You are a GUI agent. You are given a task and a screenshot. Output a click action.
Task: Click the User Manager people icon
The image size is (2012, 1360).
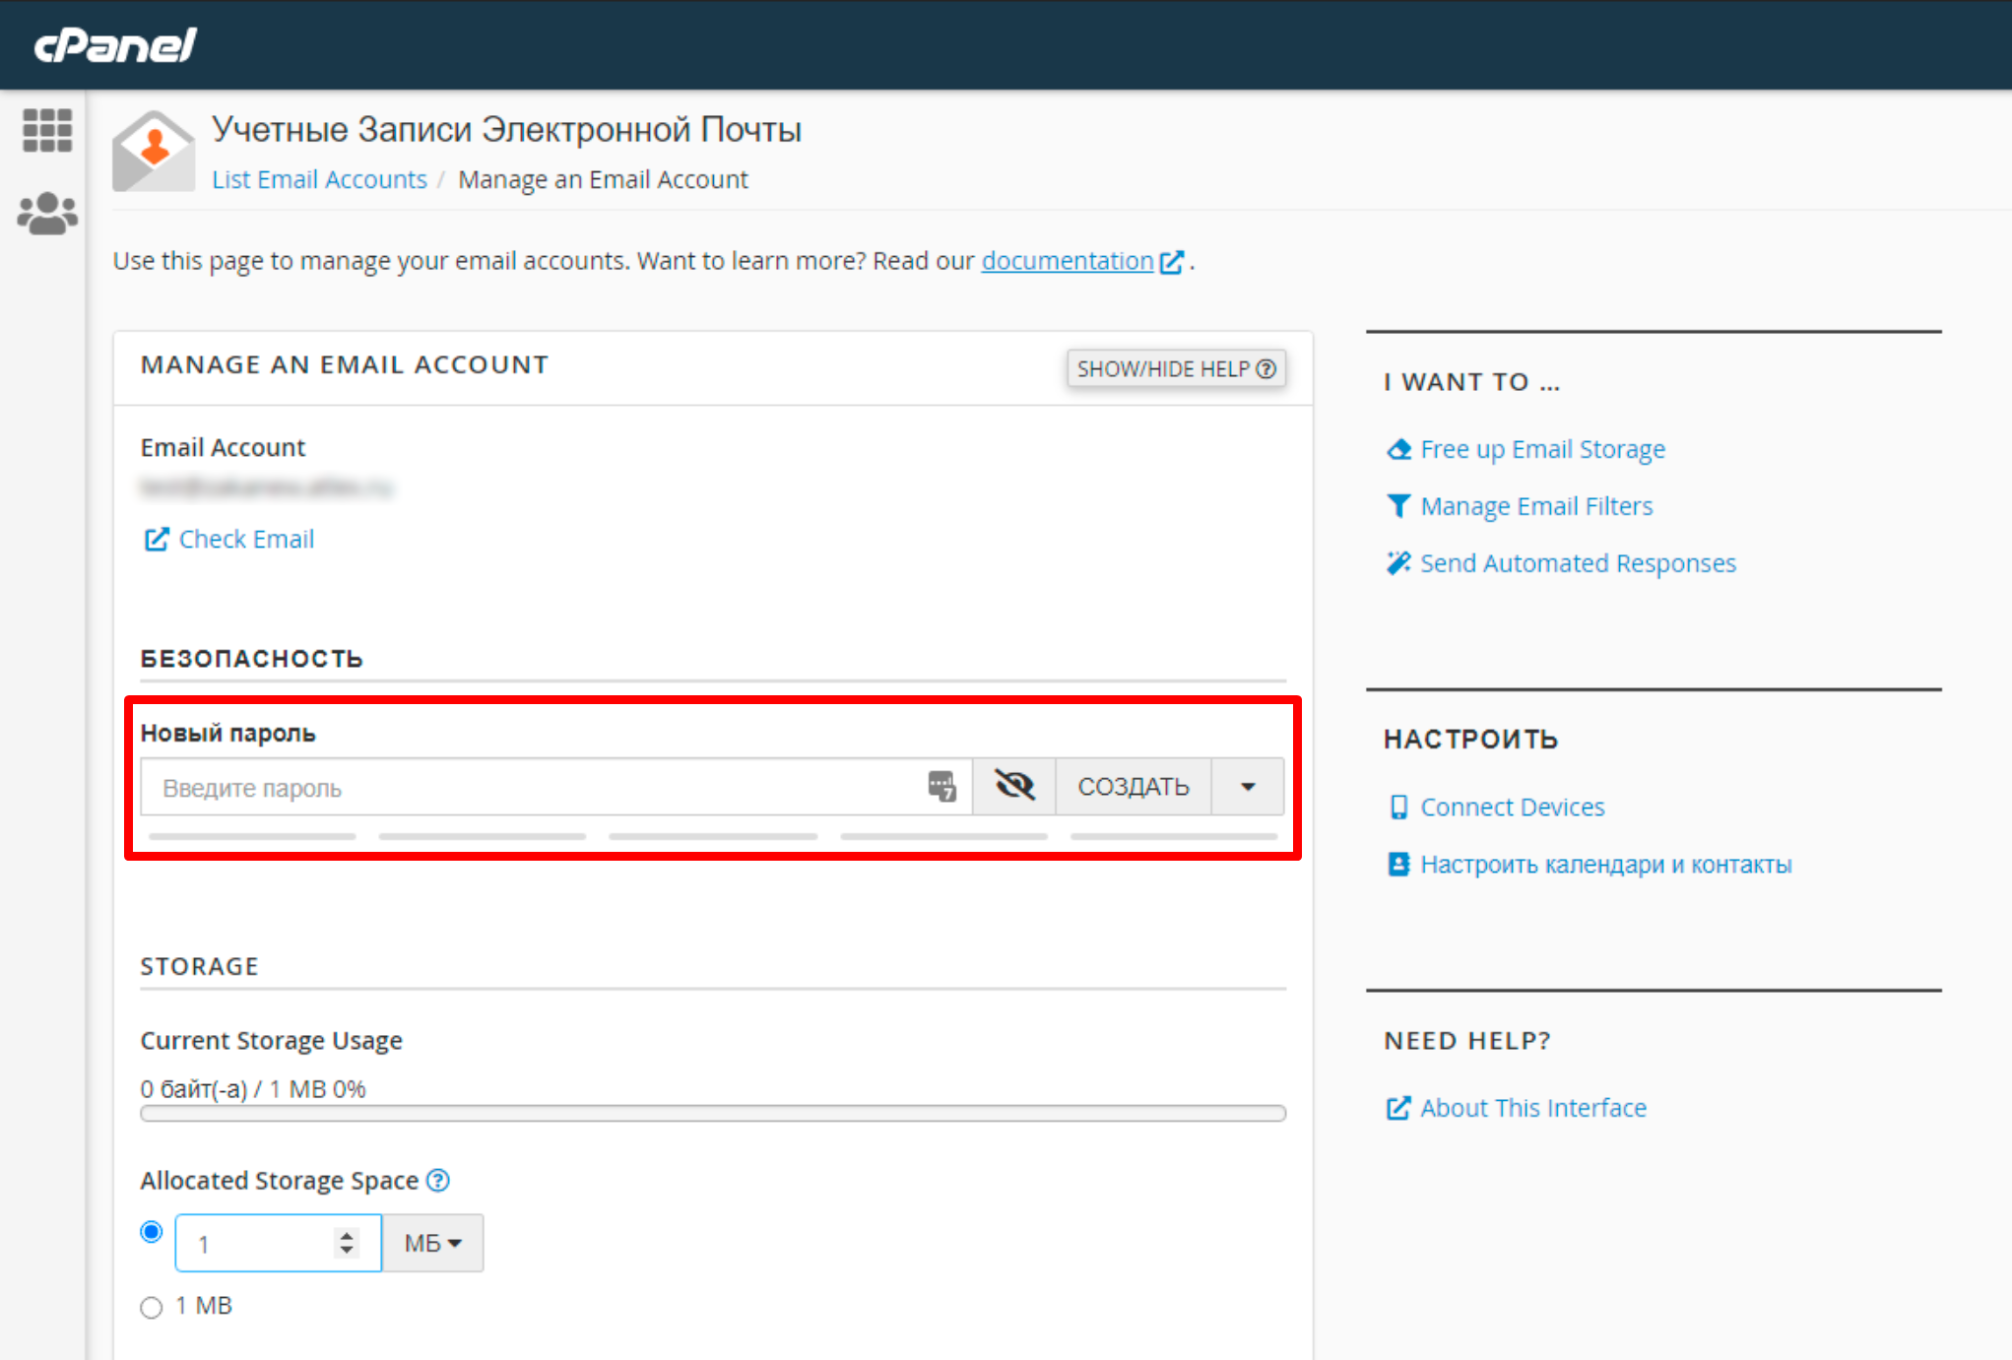coord(46,213)
